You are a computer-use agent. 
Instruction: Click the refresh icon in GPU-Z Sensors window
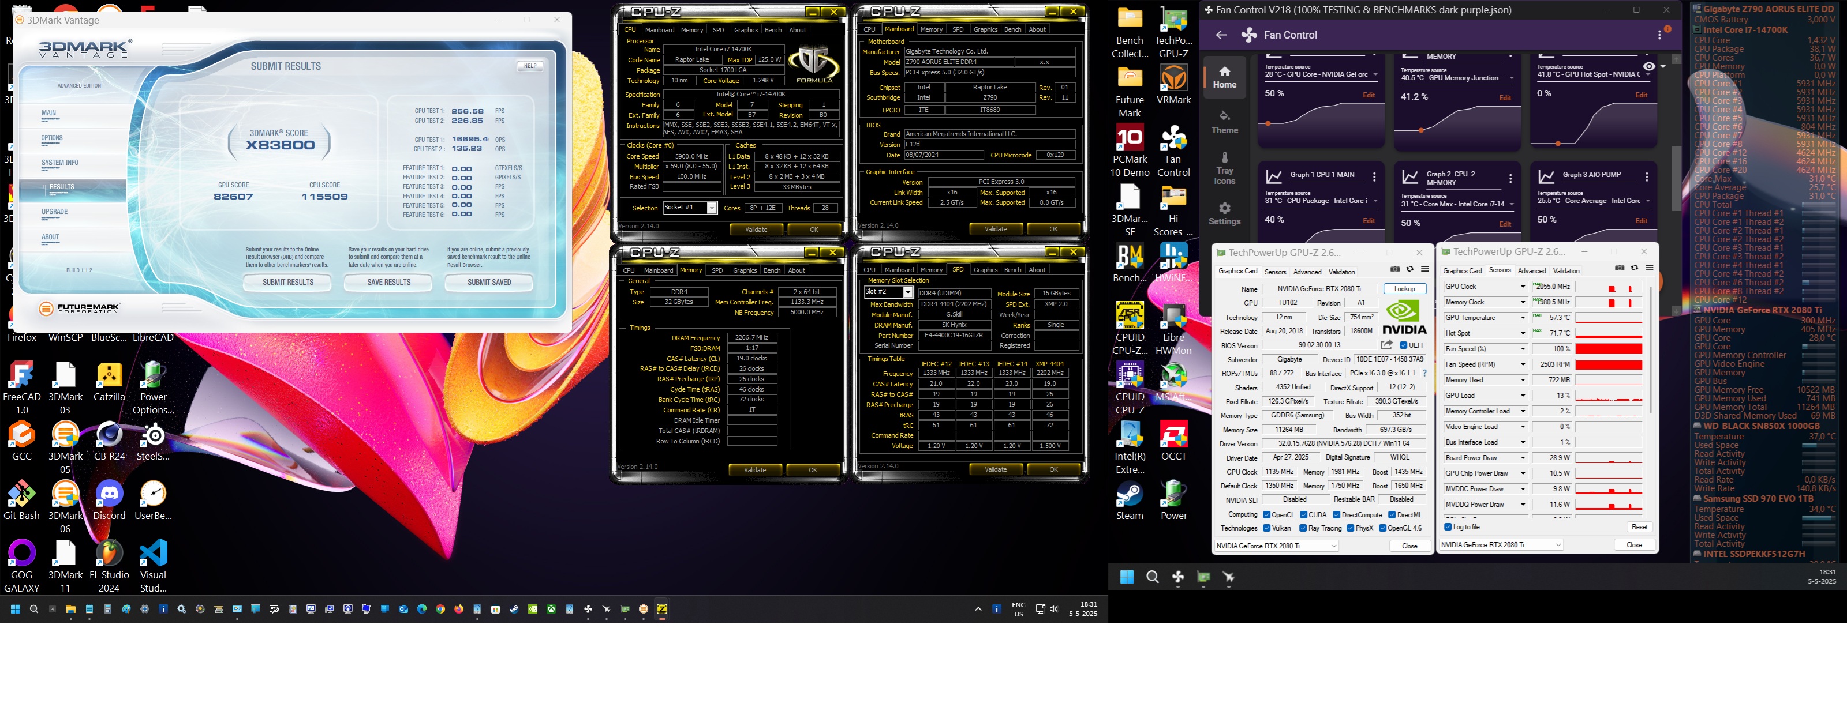(x=1634, y=269)
